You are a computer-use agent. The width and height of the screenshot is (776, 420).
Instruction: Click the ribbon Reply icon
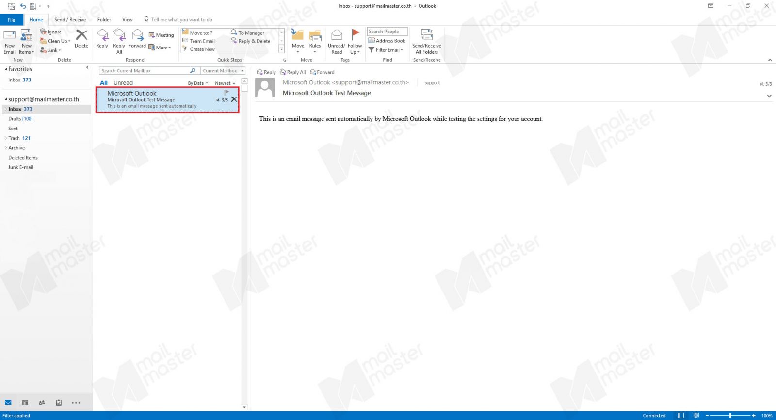102,39
